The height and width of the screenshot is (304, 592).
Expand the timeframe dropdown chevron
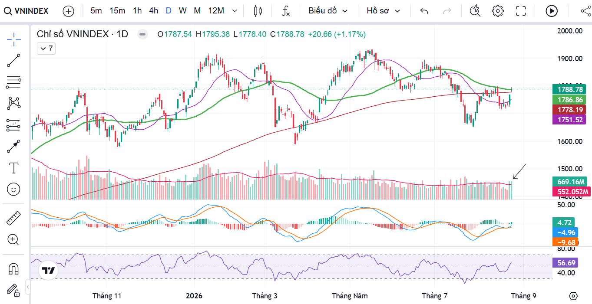pyautogui.click(x=235, y=11)
